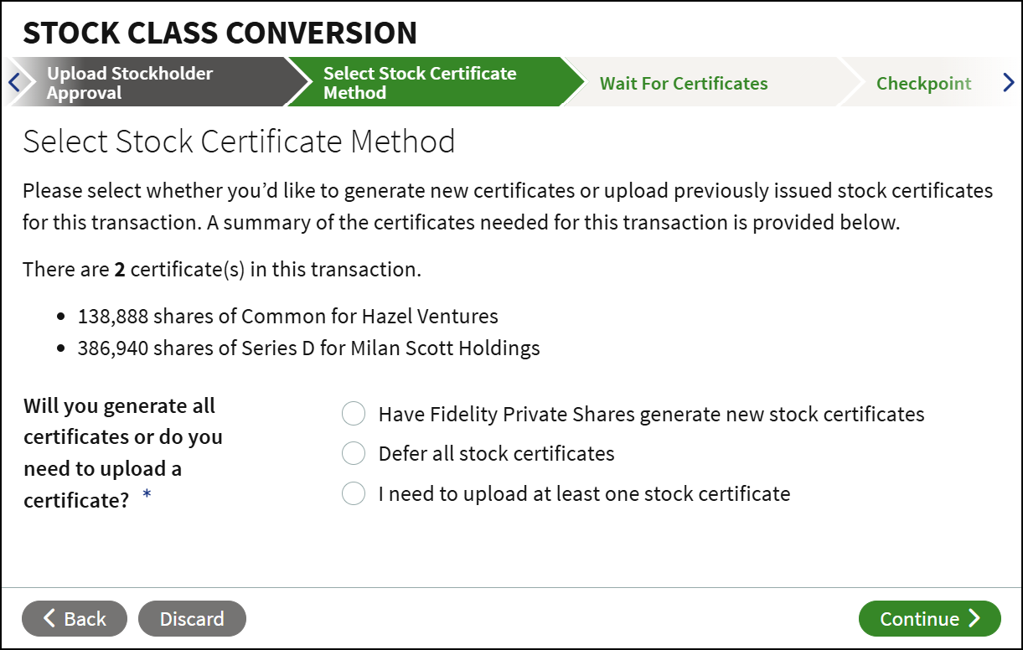Click the Back button's left chevron
The width and height of the screenshot is (1023, 650).
point(49,618)
